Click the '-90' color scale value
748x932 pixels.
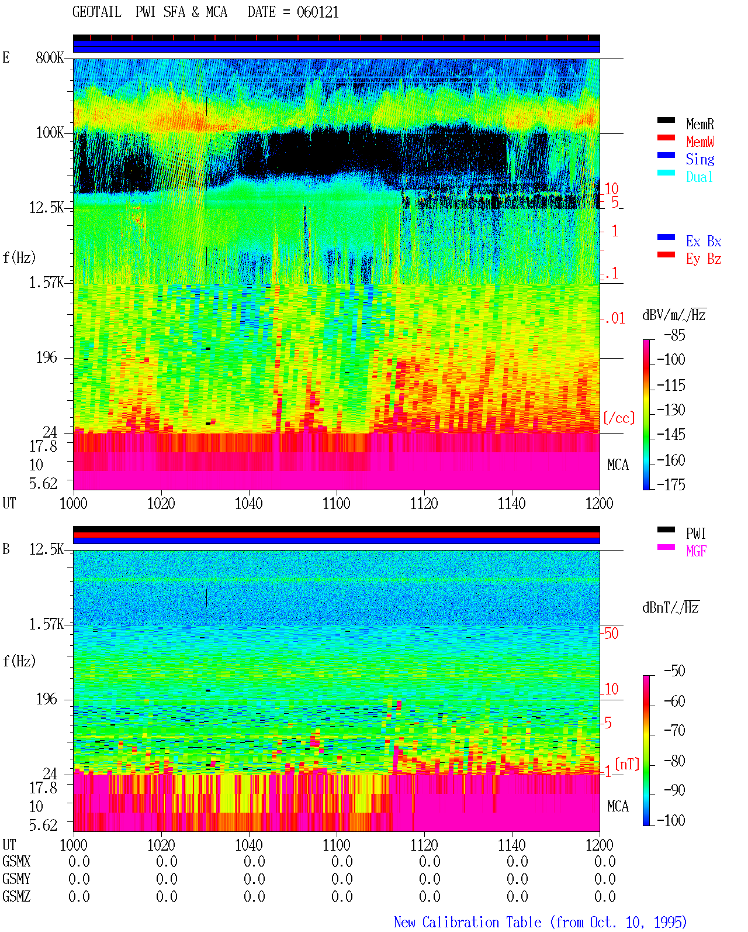point(674,790)
